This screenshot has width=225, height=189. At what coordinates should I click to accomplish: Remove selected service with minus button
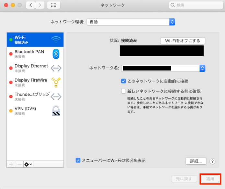(x=19, y=164)
